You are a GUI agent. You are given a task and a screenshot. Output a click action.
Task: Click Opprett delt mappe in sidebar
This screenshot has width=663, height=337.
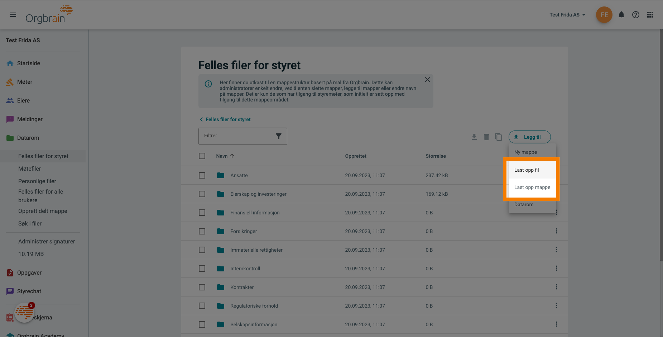[43, 211]
